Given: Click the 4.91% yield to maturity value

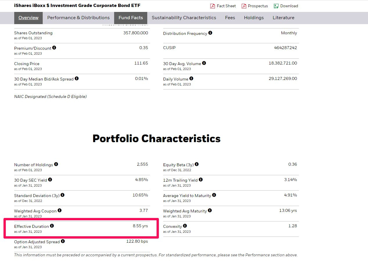Looking at the screenshot, I should pos(290,195).
